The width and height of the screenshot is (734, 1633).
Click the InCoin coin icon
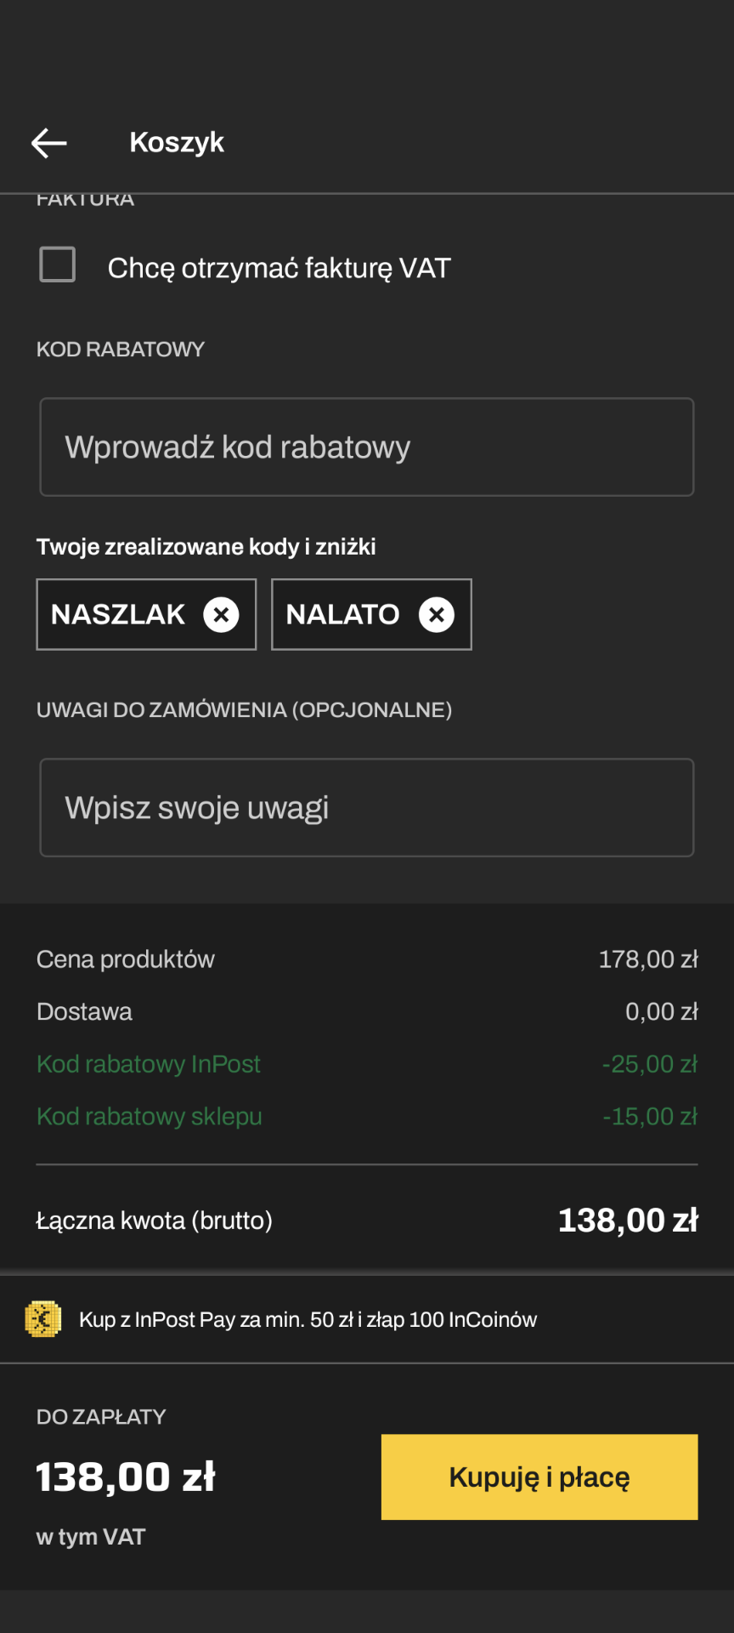pos(43,1319)
